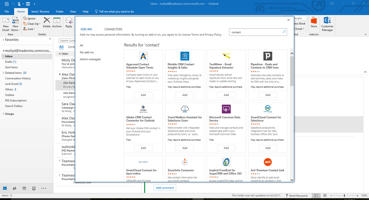
Task: Show All add-ins category
Action: [x=81, y=45]
